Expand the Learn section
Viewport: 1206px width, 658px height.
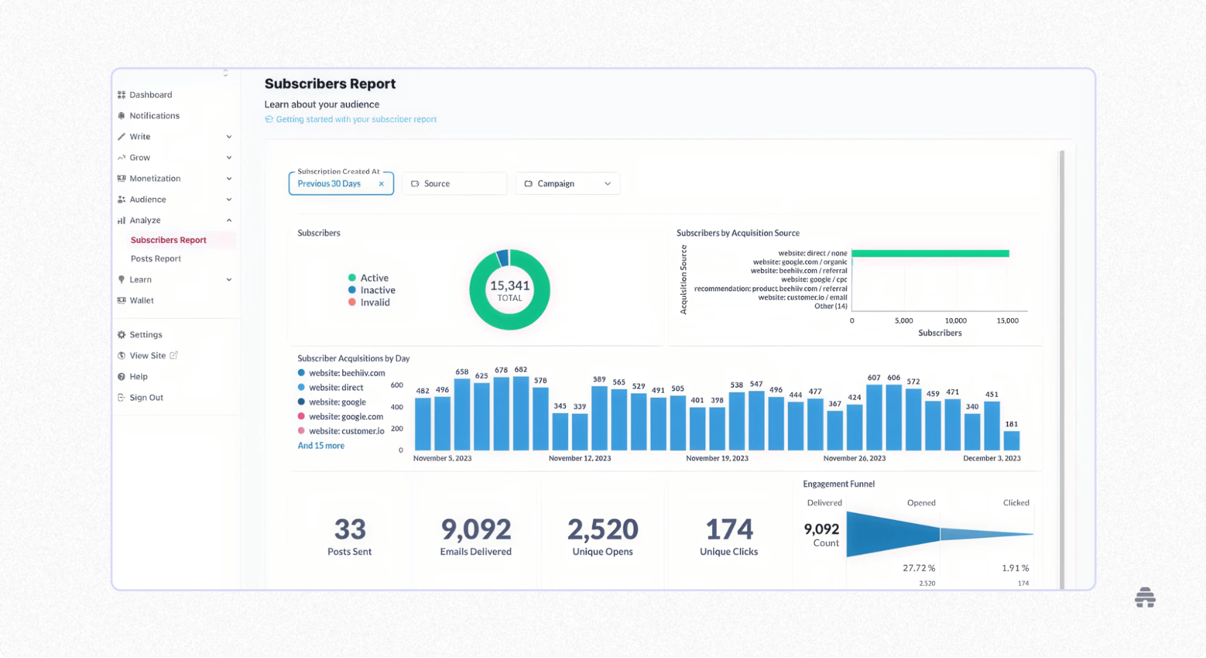click(229, 279)
